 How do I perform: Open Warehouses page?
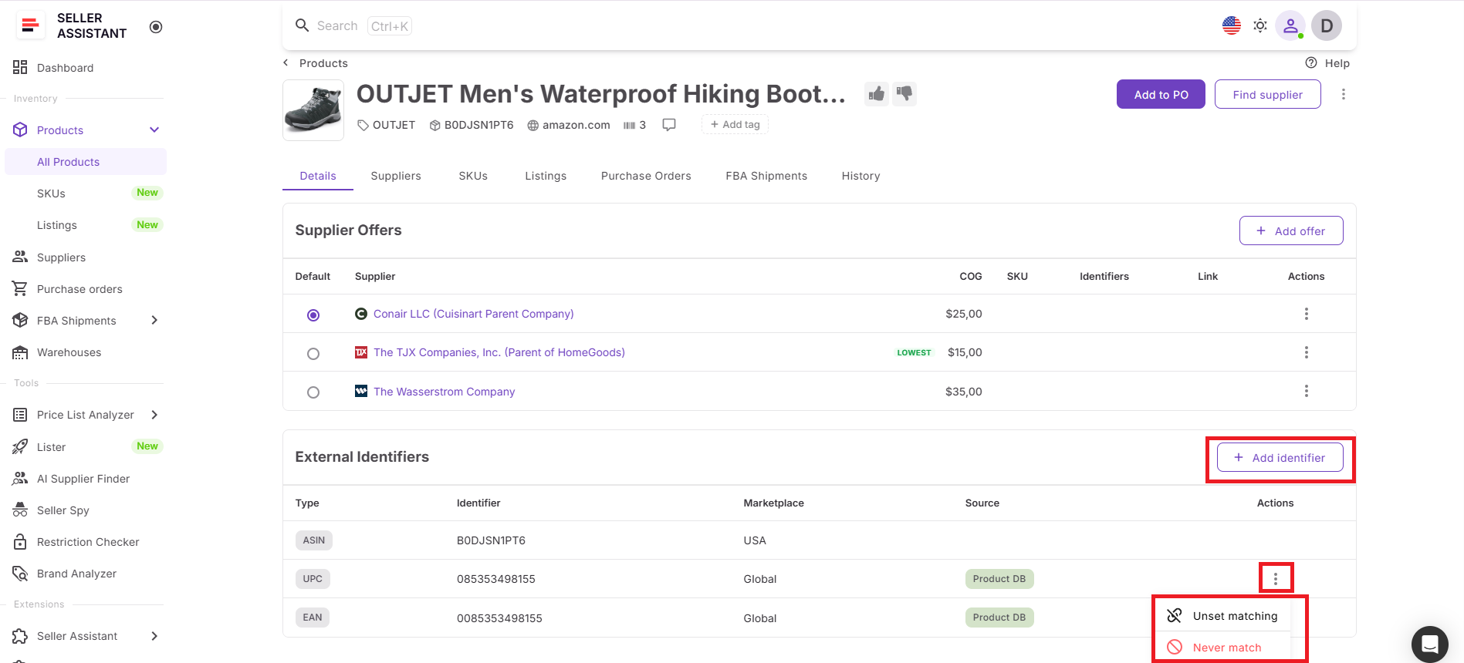pyautogui.click(x=69, y=352)
